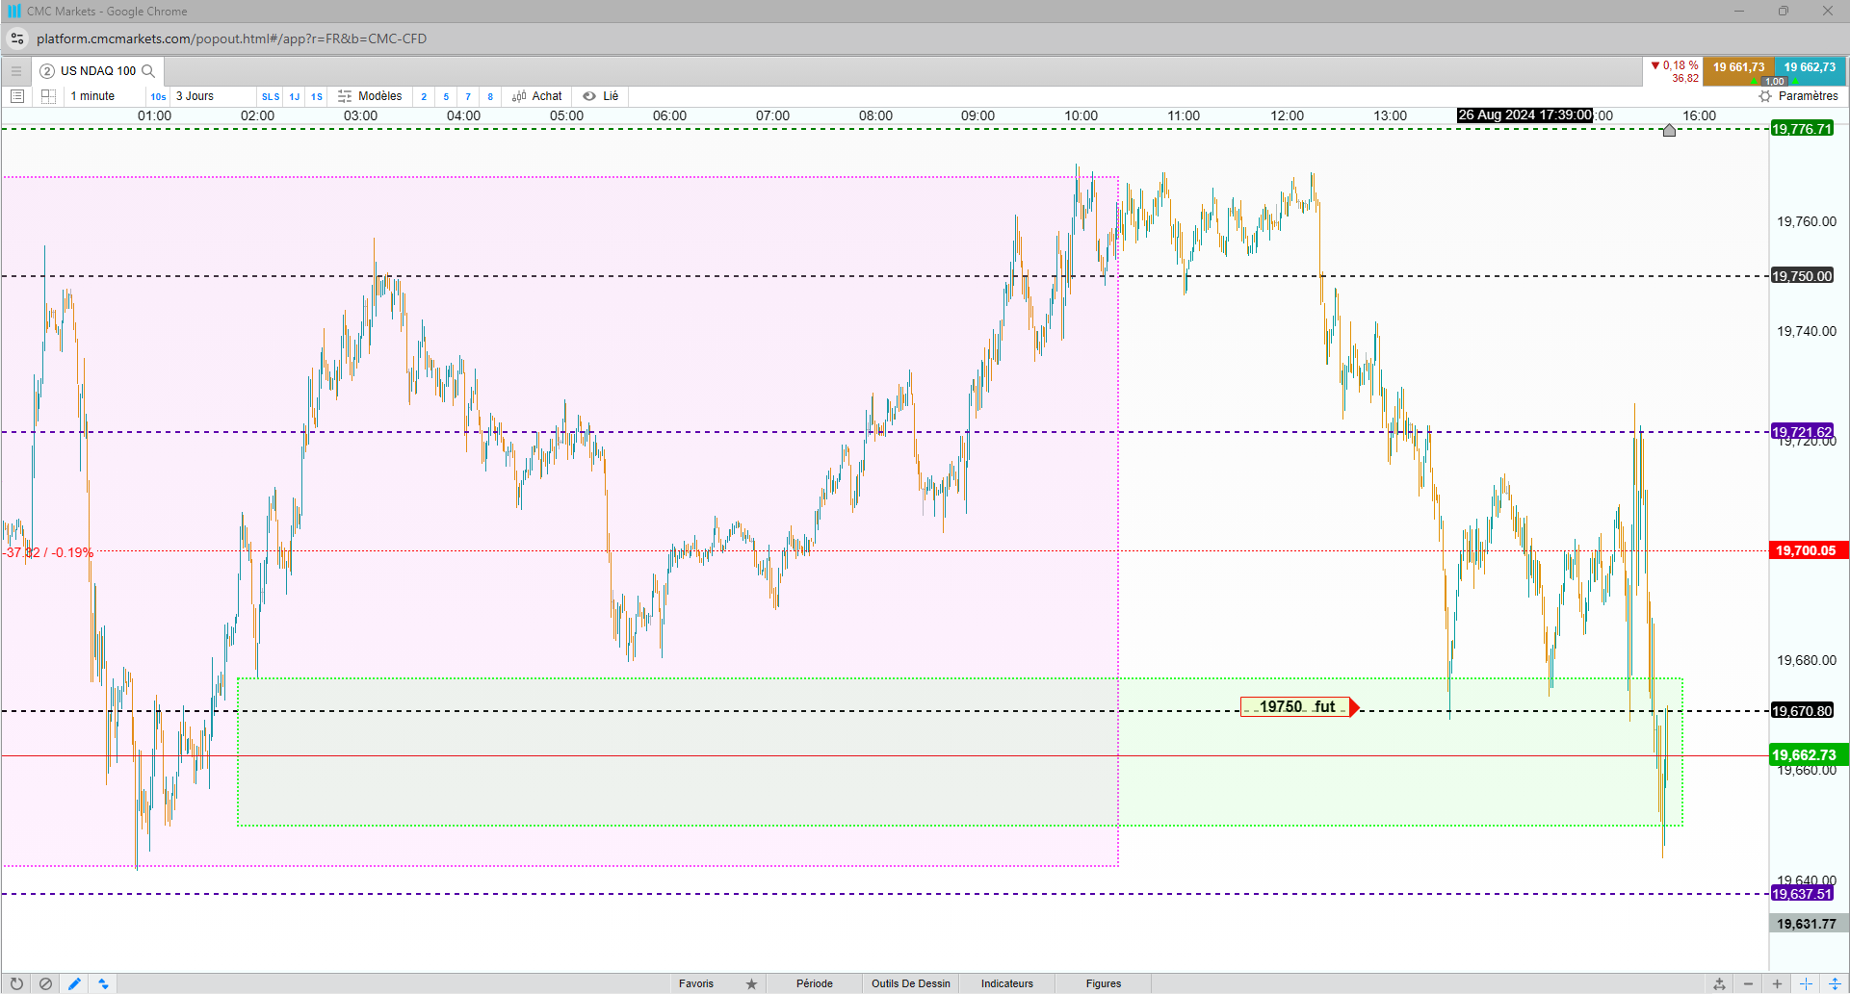
Task: Open the 1 minute interval dropdown
Action: [105, 96]
